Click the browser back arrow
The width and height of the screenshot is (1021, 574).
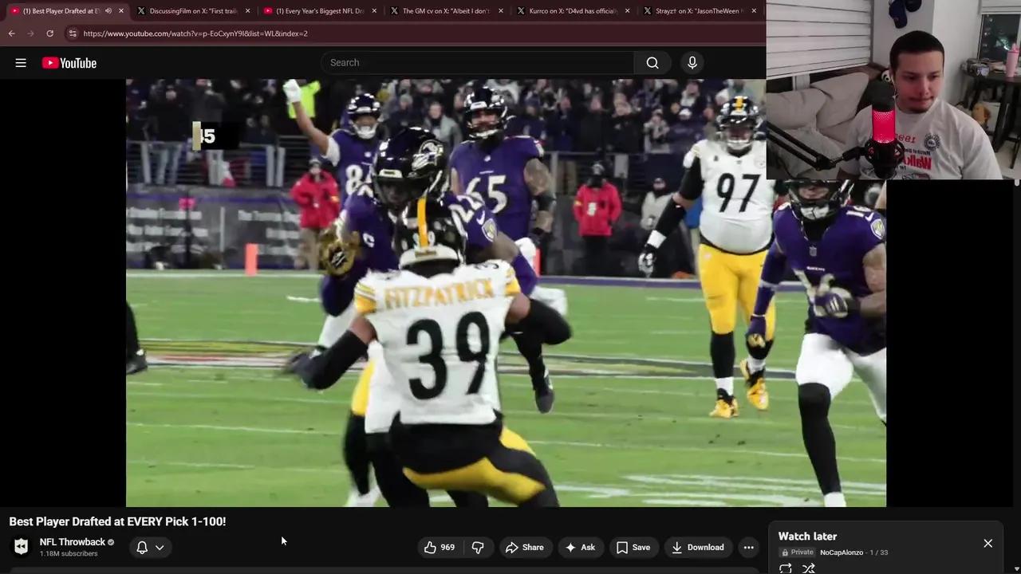(11, 33)
